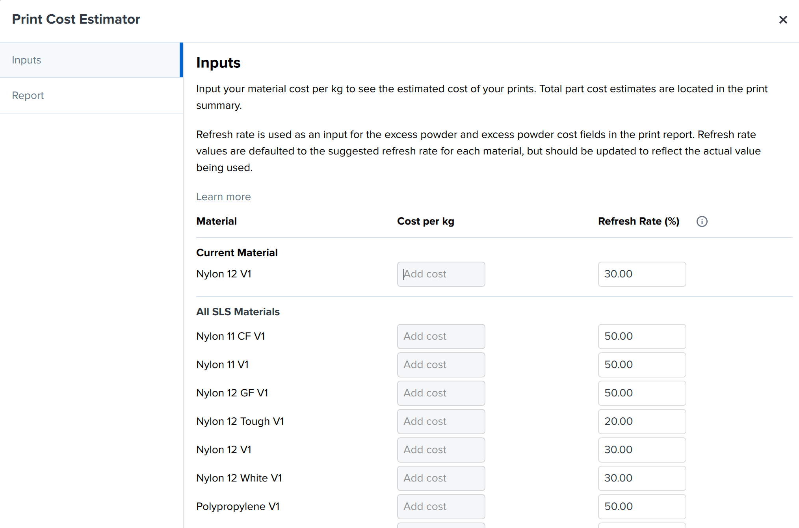Switch to the Report tab
The width and height of the screenshot is (799, 528).
click(91, 95)
